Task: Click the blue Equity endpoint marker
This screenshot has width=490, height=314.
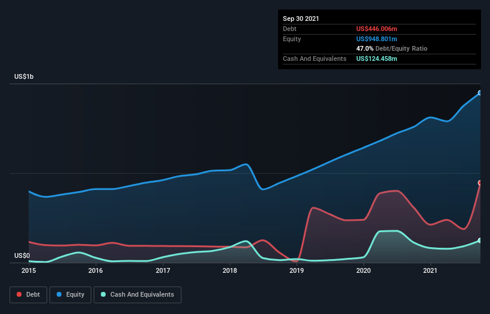Action: (x=480, y=93)
